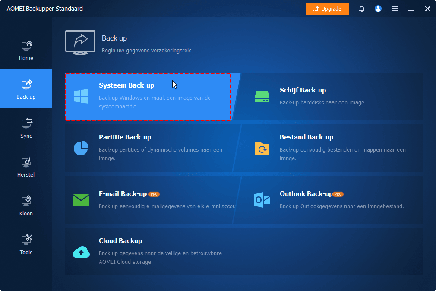The height and width of the screenshot is (291, 436).
Task: Open the hamburger menu list icon
Action: click(395, 9)
